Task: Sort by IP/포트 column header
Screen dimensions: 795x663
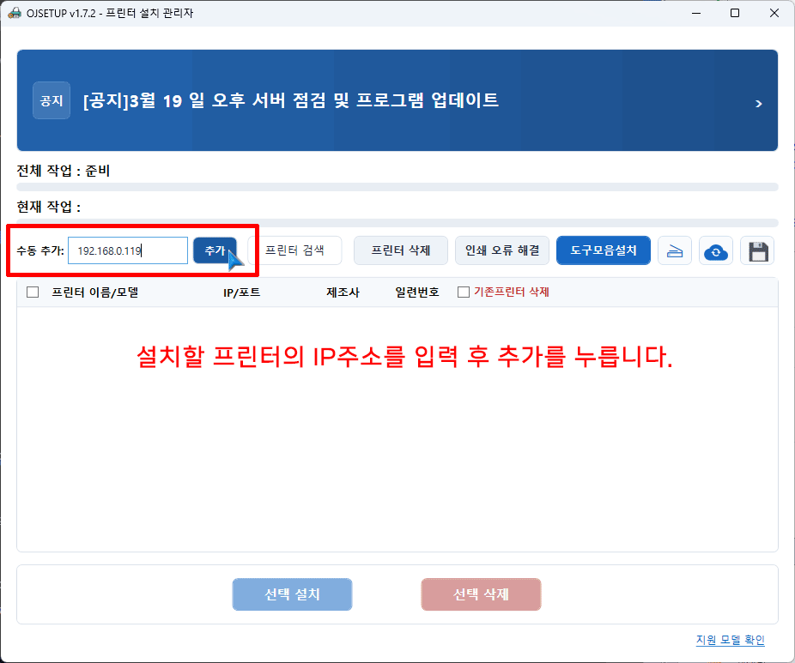Action: (x=241, y=292)
